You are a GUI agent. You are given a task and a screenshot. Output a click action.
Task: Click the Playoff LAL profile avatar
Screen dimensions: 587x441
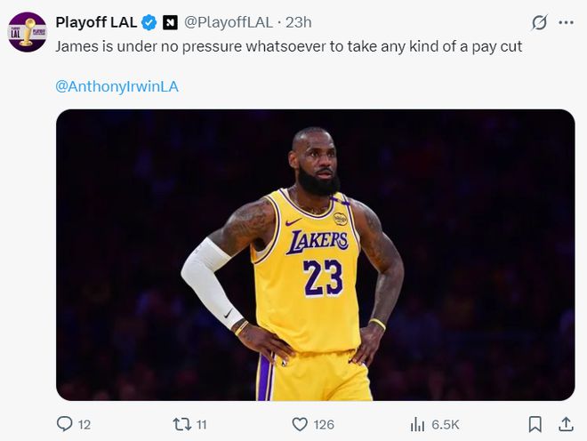coord(27,32)
